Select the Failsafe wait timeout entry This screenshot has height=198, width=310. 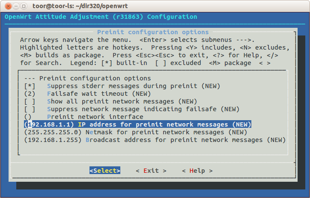(x=87, y=94)
